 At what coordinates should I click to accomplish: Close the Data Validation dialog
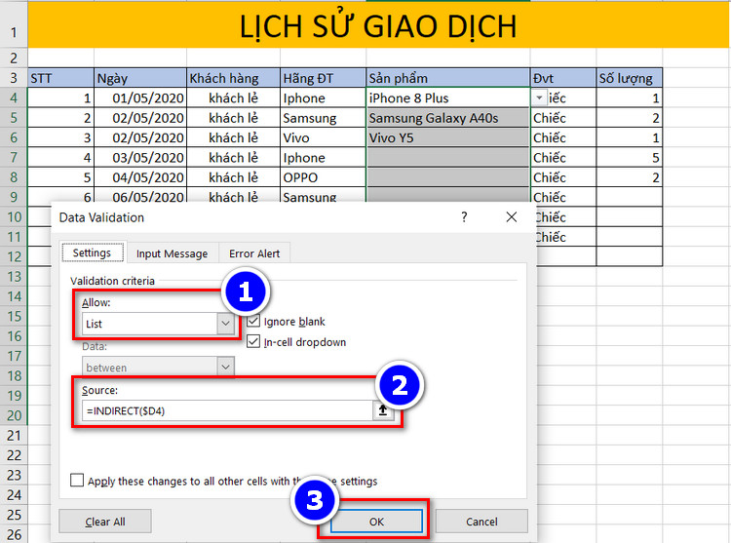point(512,216)
